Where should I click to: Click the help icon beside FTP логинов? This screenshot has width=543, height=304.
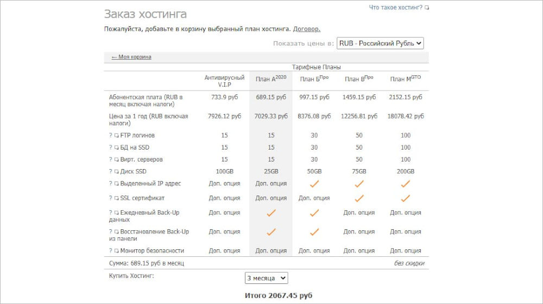pos(111,135)
